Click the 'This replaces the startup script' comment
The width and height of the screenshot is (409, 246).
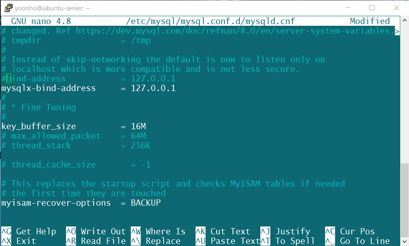coord(173,184)
